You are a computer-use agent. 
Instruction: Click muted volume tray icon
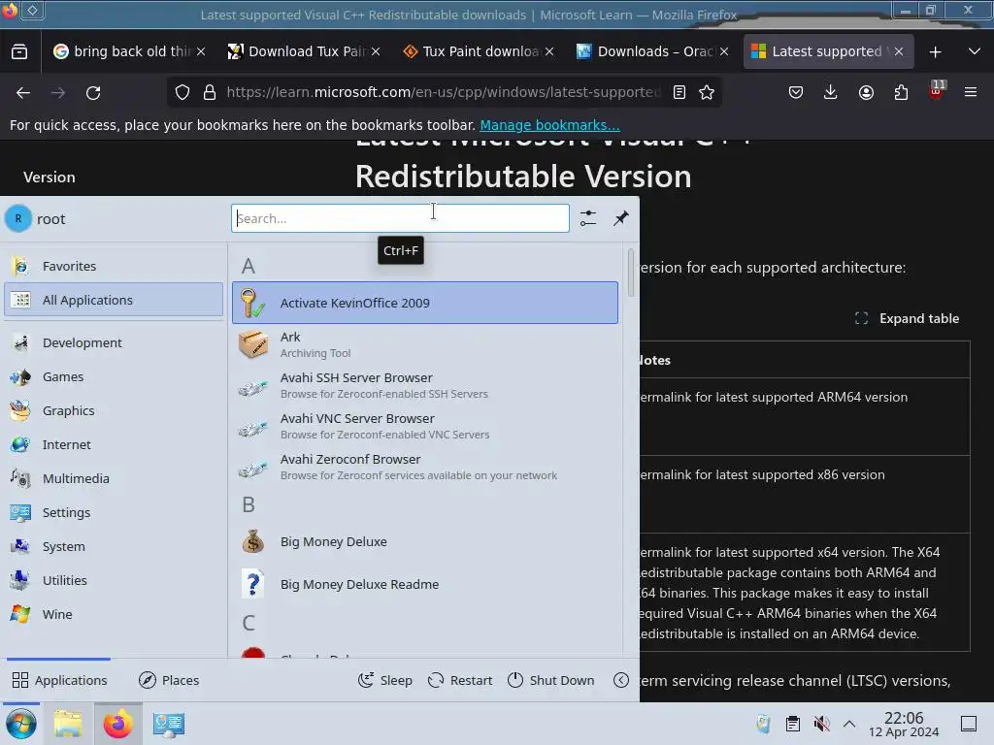point(821,724)
